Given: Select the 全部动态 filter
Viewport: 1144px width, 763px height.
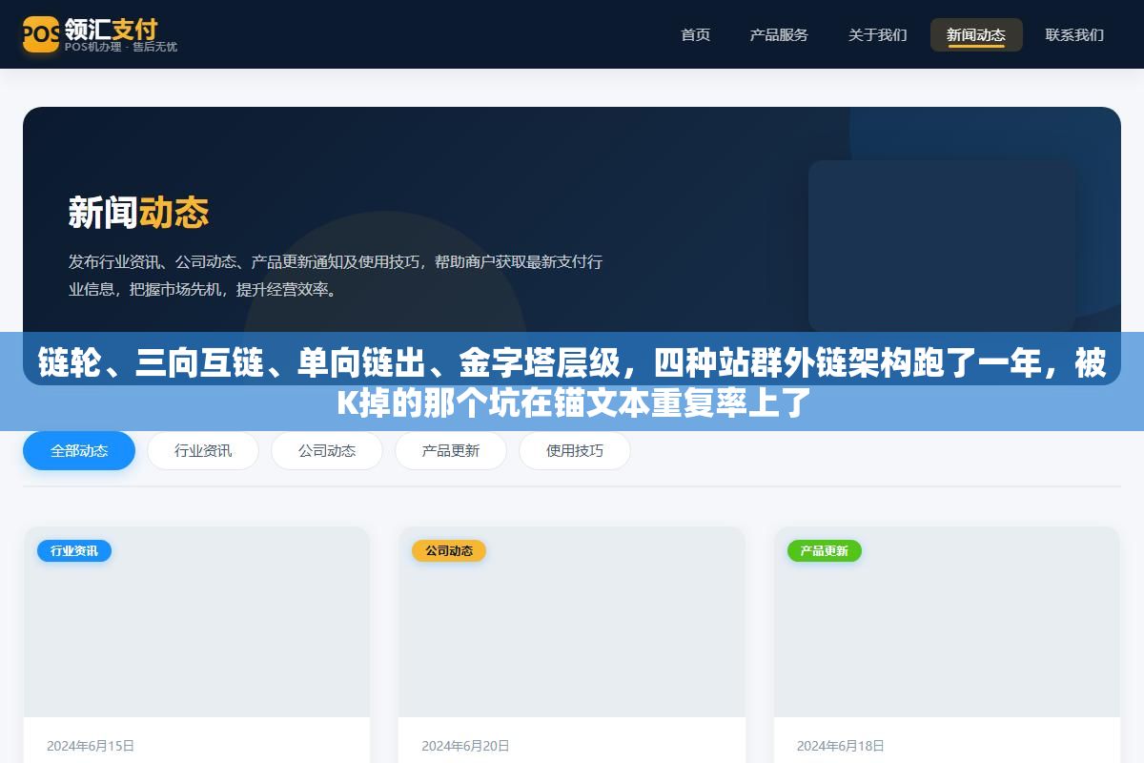Looking at the screenshot, I should 79,451.
